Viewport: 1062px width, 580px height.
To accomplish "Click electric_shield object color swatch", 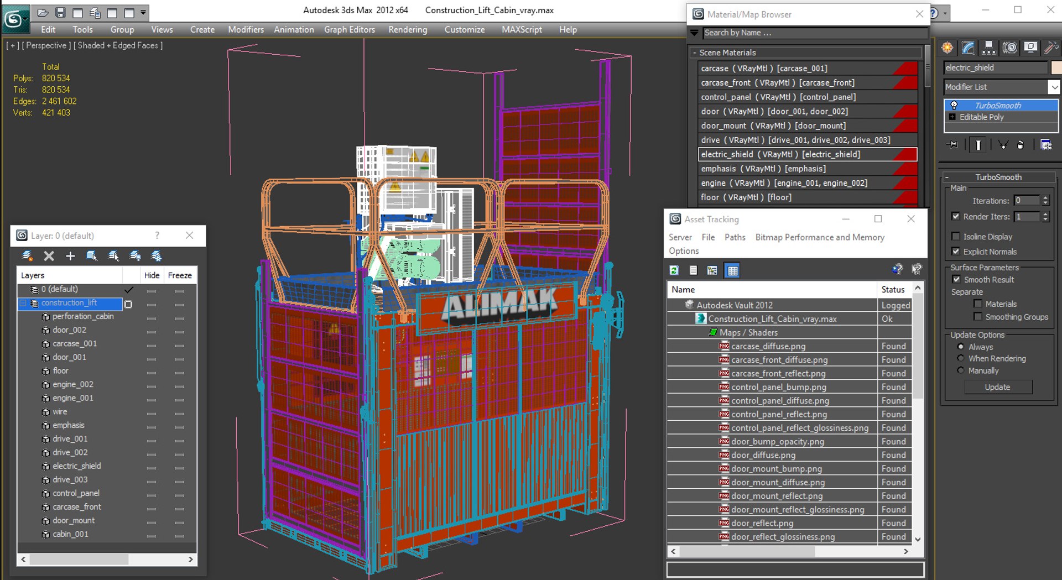I will [1056, 67].
